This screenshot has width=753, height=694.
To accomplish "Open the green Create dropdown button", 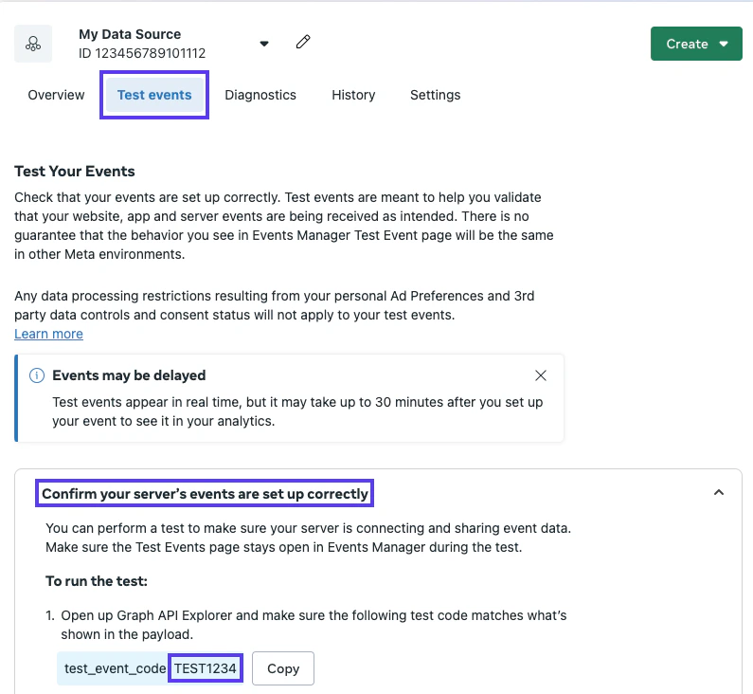I will pyautogui.click(x=696, y=44).
